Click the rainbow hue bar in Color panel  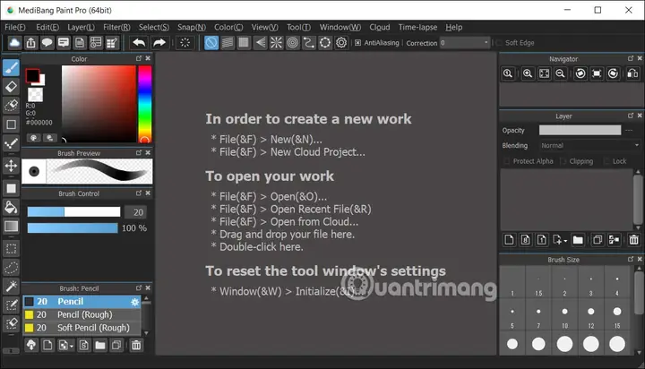coord(145,104)
